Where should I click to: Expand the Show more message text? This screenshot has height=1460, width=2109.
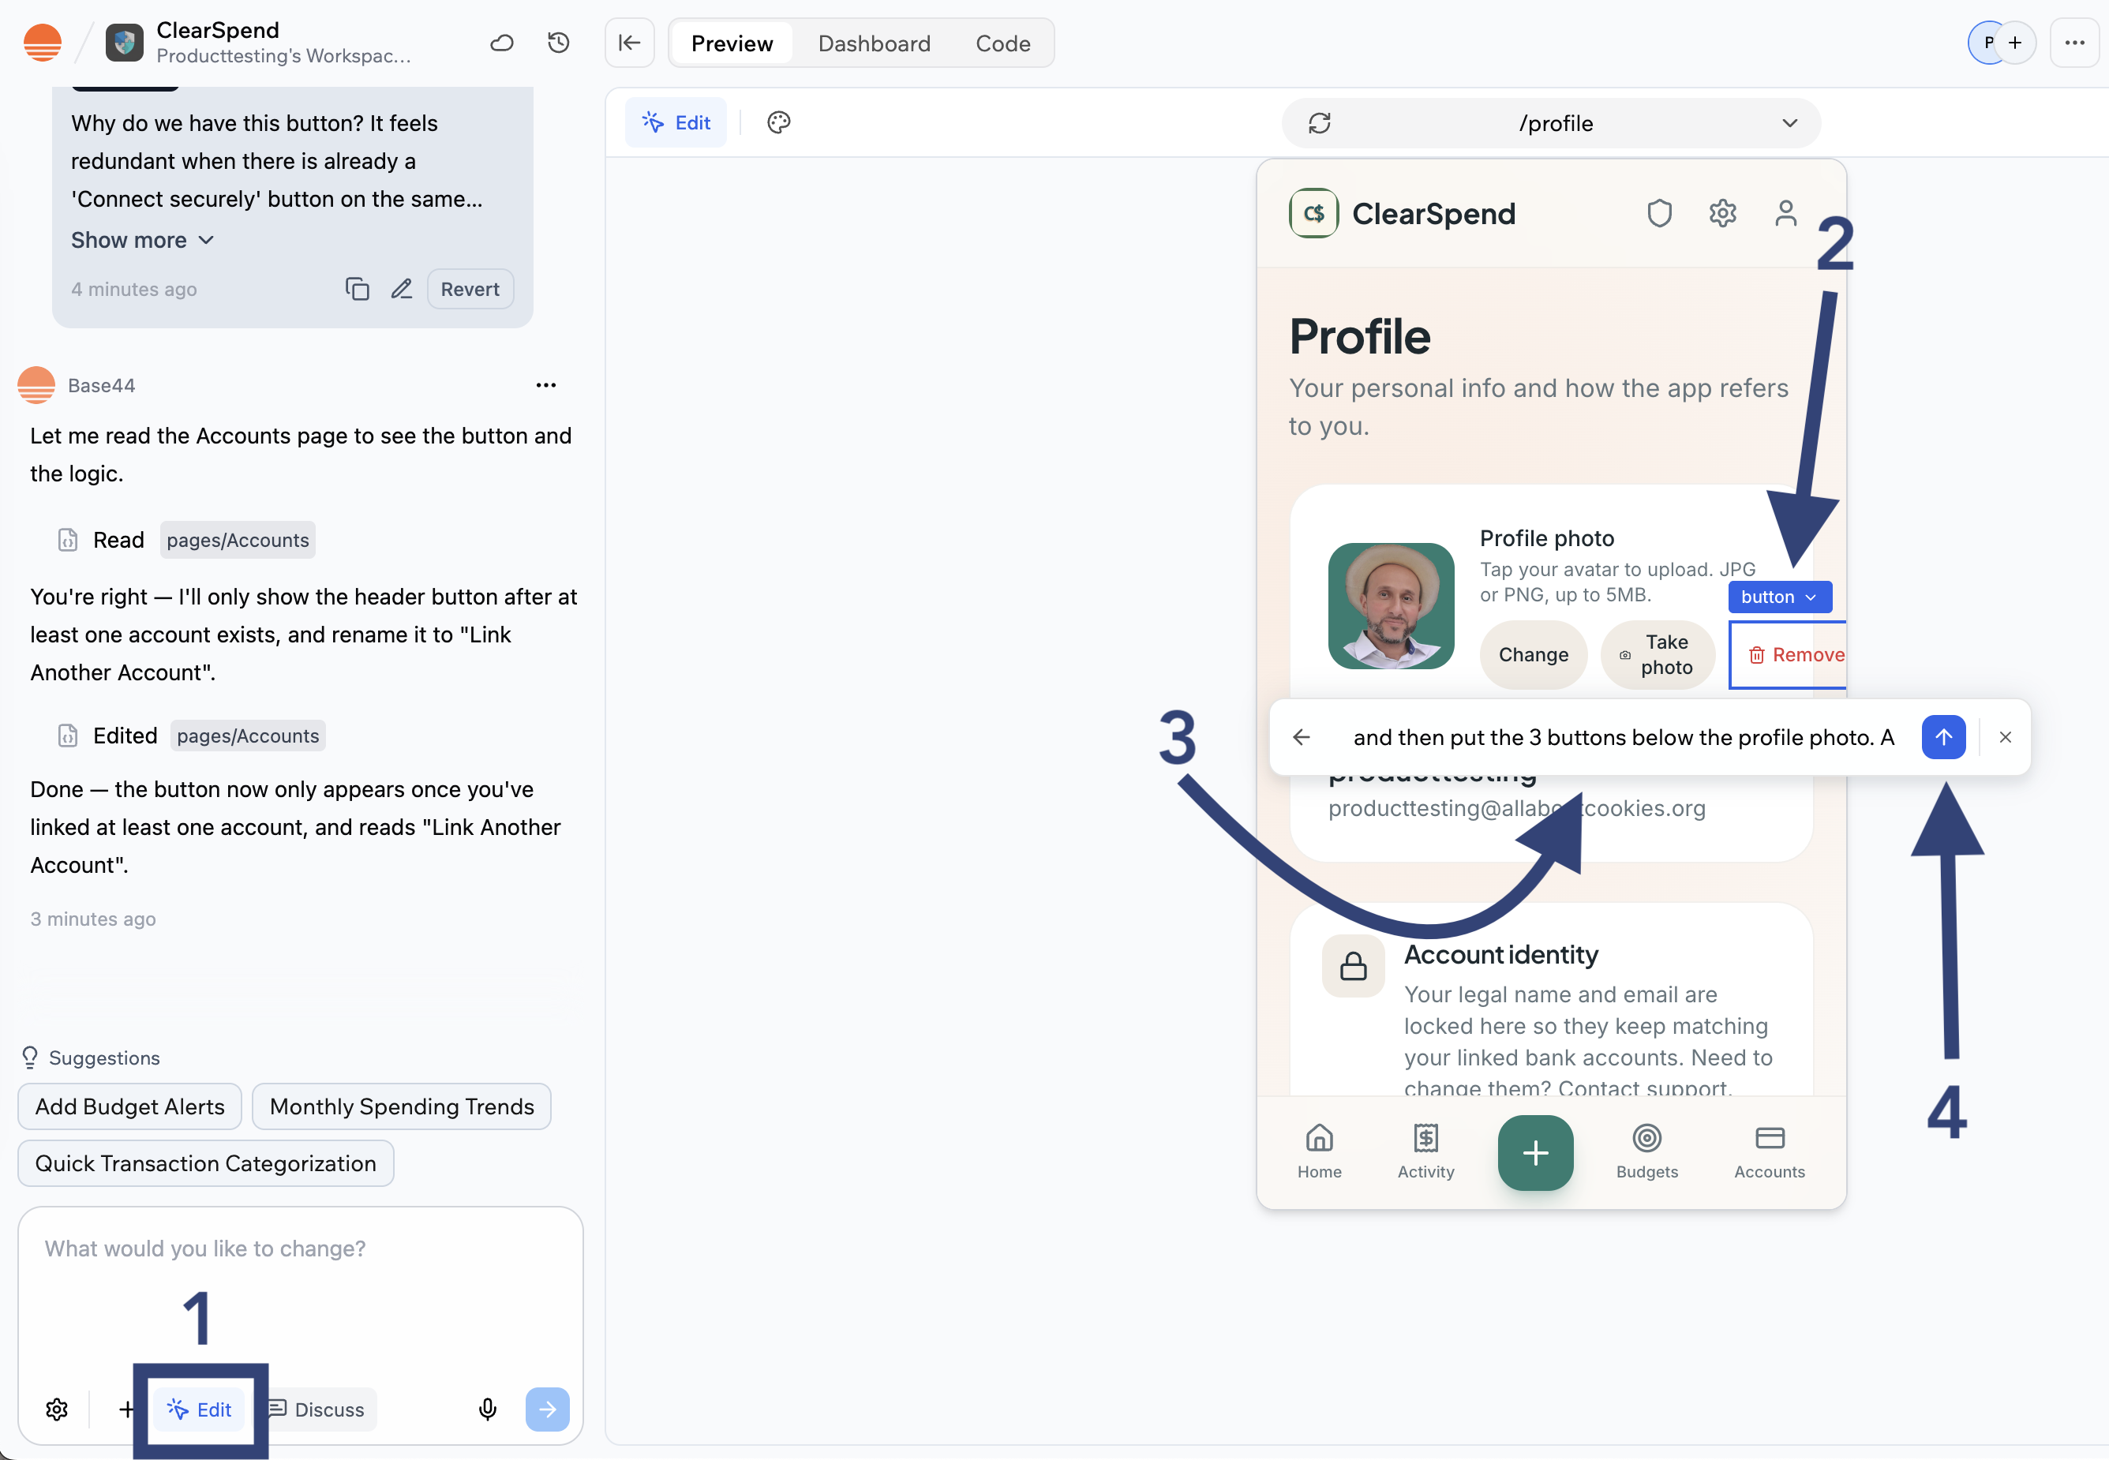click(143, 240)
